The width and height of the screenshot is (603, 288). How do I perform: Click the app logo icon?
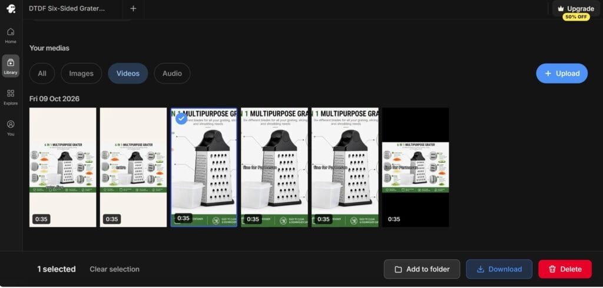pyautogui.click(x=11, y=8)
